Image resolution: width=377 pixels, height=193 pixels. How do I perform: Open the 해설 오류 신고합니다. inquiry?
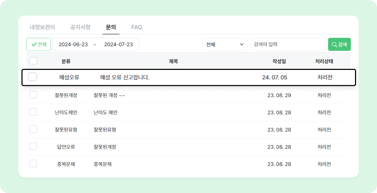pos(125,77)
